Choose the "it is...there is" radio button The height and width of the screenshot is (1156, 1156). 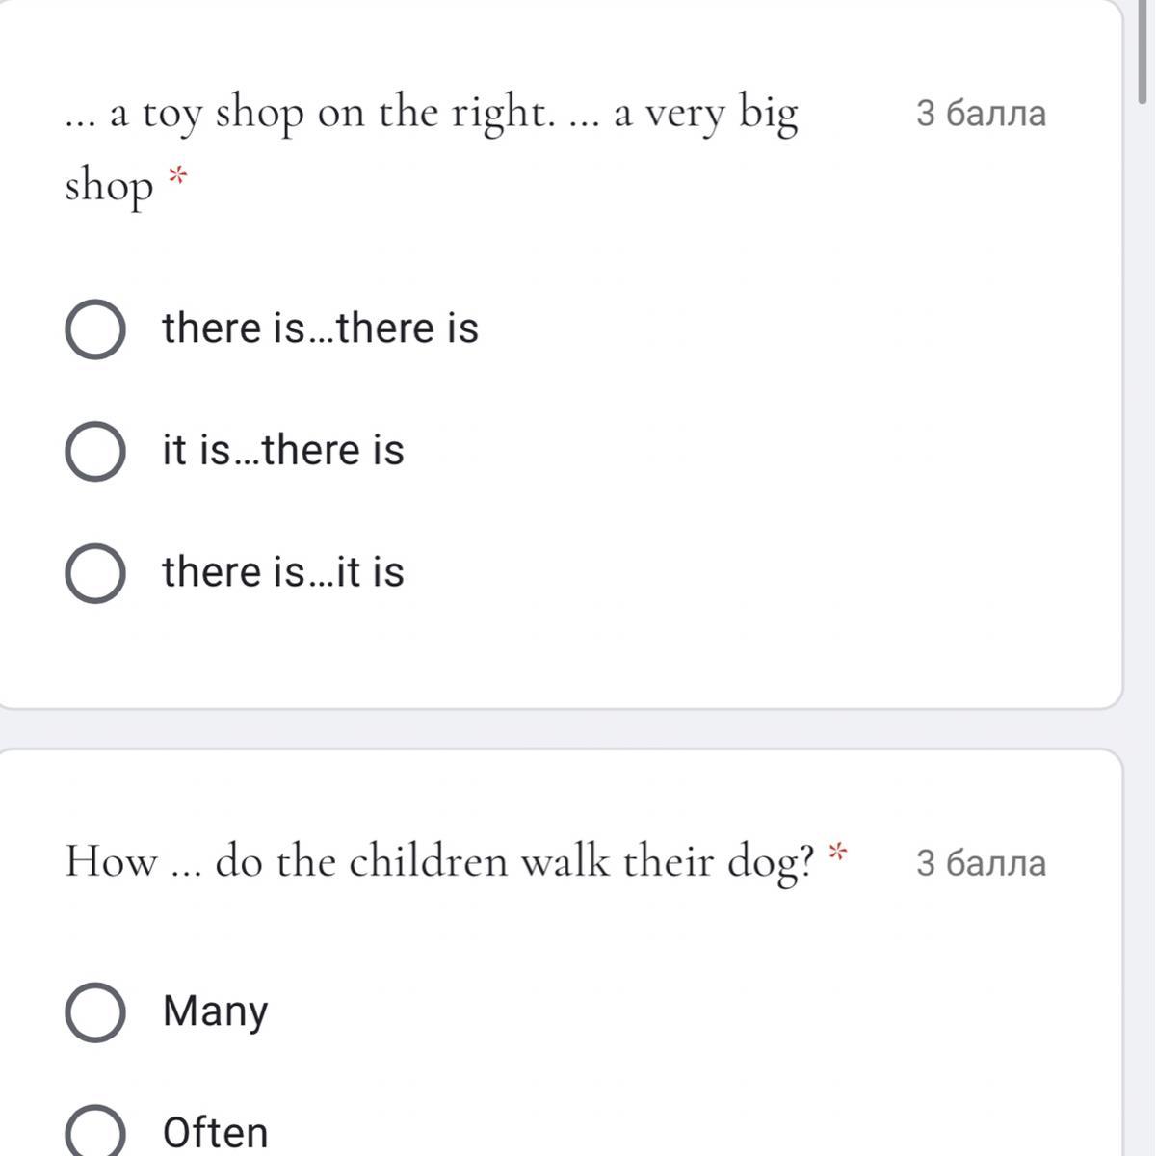pos(95,451)
